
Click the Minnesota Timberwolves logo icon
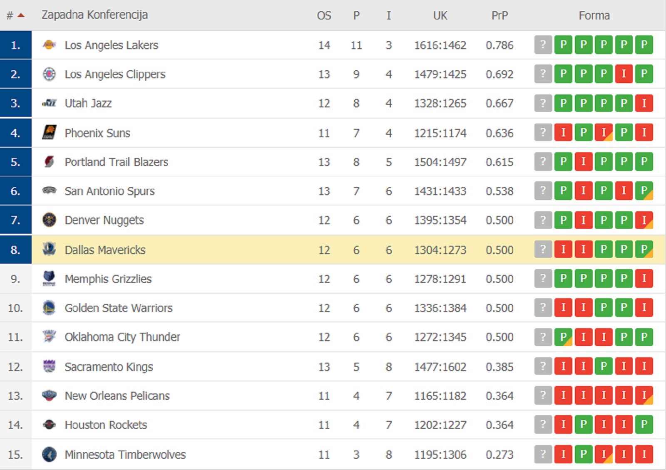[49, 454]
